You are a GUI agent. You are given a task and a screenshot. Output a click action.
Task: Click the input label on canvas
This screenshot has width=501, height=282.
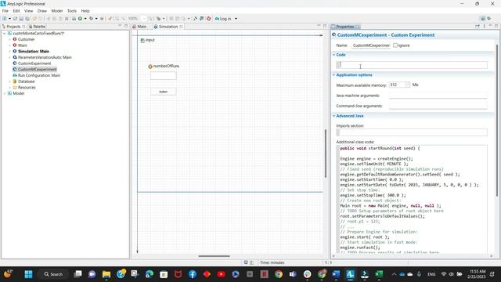(150, 40)
